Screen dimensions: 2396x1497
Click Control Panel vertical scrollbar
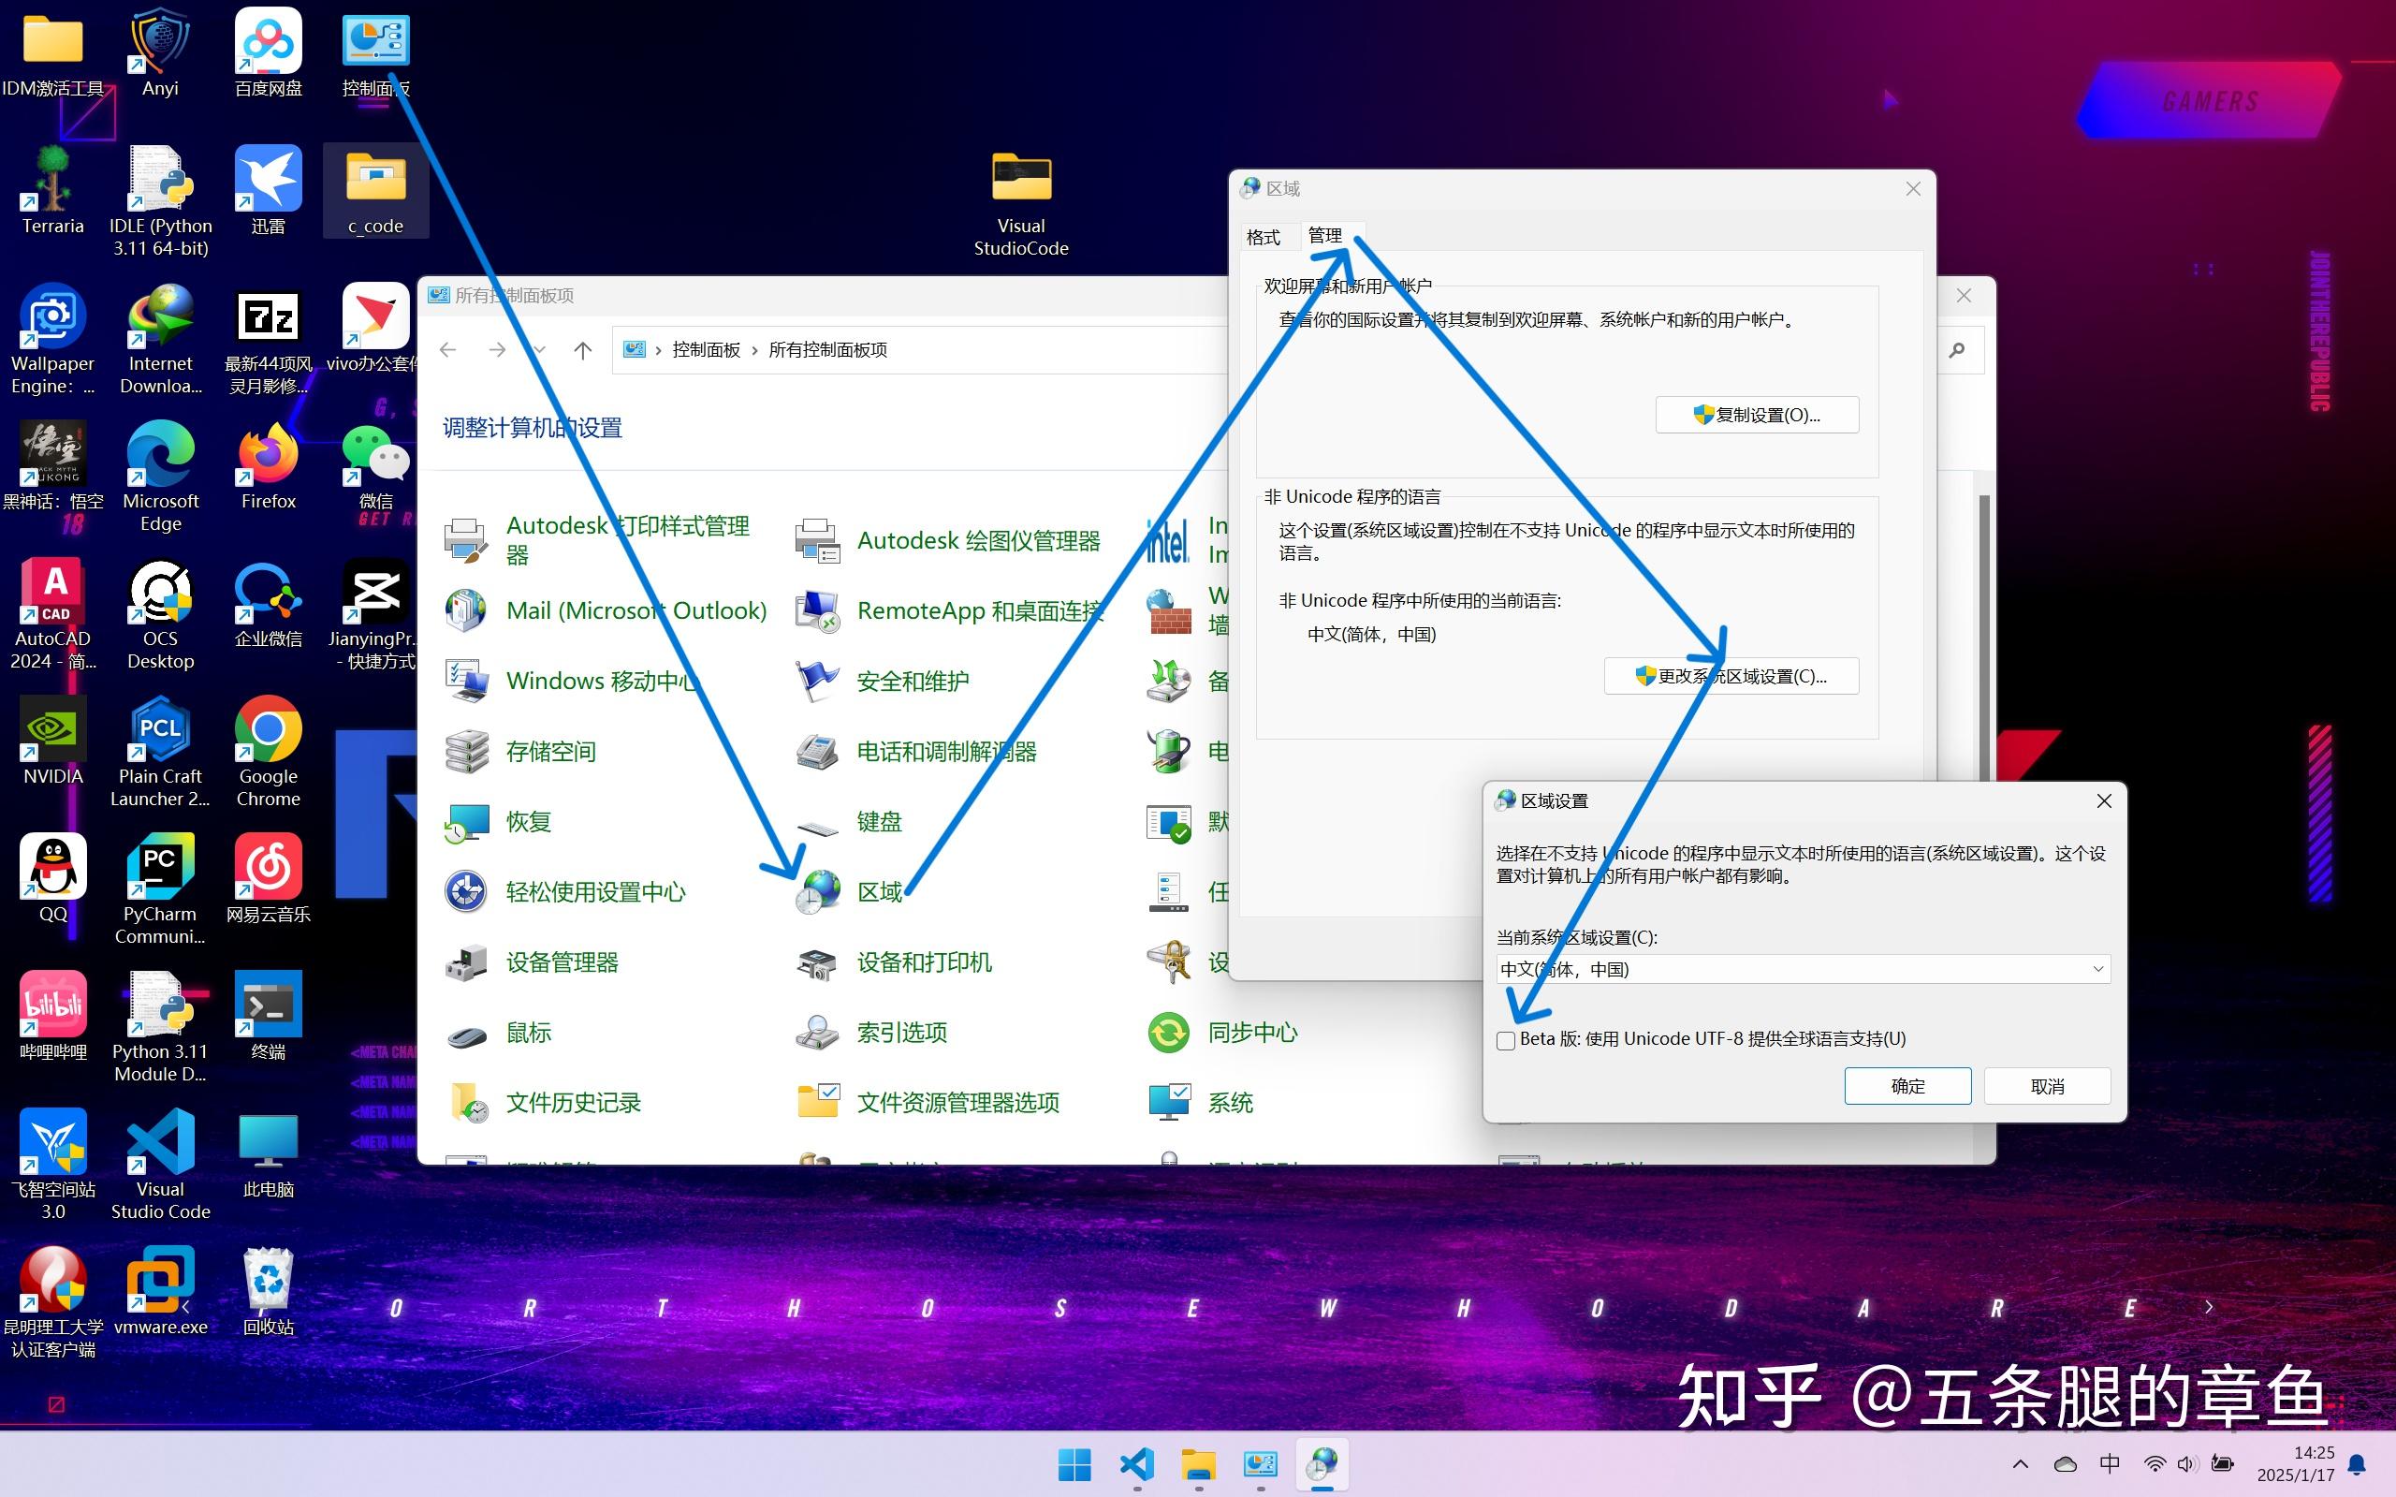1983,634
